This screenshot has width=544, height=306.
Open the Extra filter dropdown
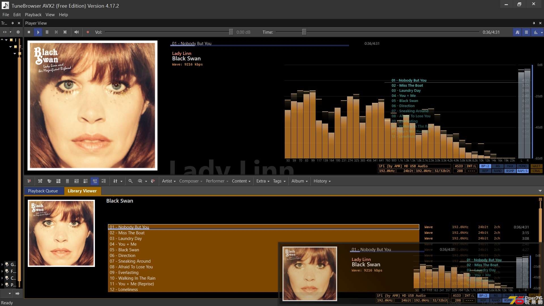(263, 181)
